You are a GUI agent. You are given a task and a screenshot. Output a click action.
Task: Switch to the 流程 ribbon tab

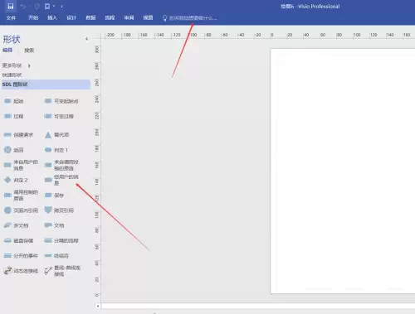click(110, 17)
